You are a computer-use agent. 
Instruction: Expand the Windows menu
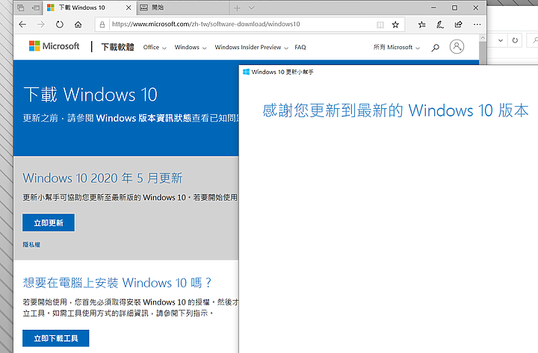pos(191,47)
